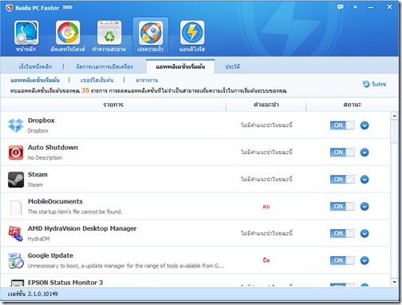
Task: Click the Google Update 'Unnecessary to boot' description
Action: 126,266
